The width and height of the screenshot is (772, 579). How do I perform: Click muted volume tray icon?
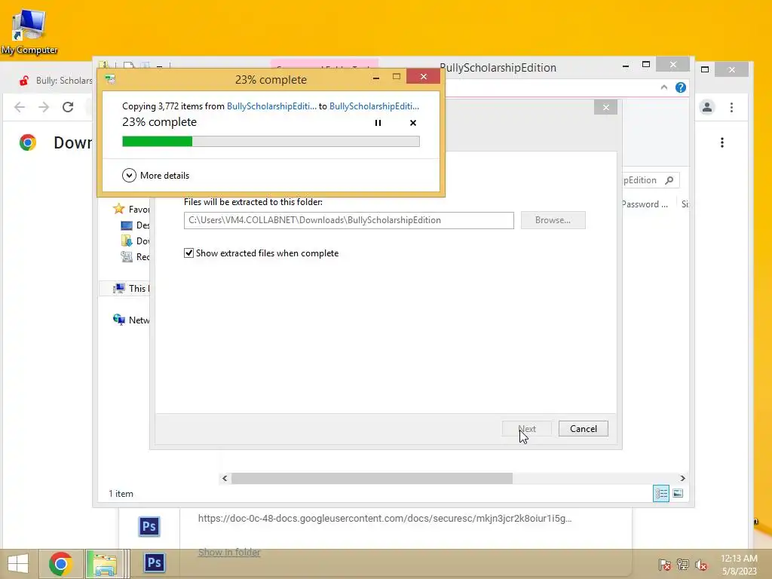[x=701, y=565]
